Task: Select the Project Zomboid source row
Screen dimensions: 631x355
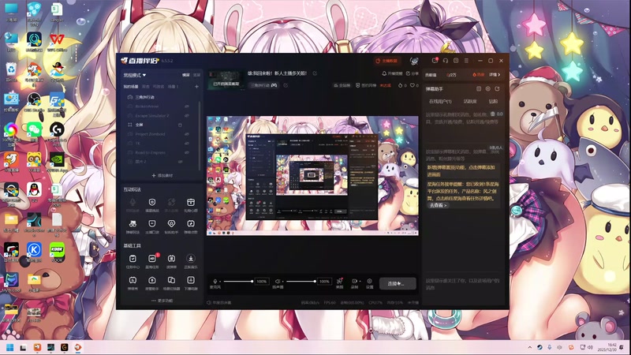Action: [160, 134]
